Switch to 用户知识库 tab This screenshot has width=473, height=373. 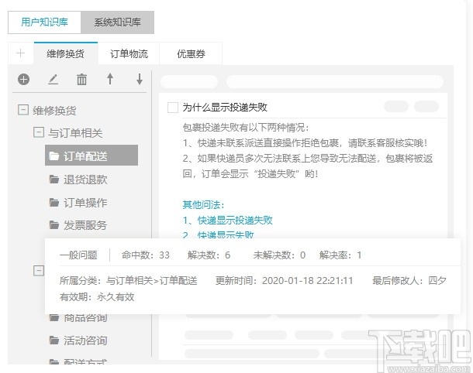pos(44,22)
